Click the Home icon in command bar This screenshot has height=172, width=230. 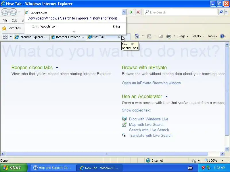click(137, 36)
